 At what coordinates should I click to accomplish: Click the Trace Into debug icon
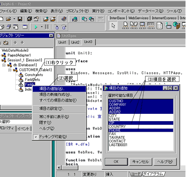[57, 27]
